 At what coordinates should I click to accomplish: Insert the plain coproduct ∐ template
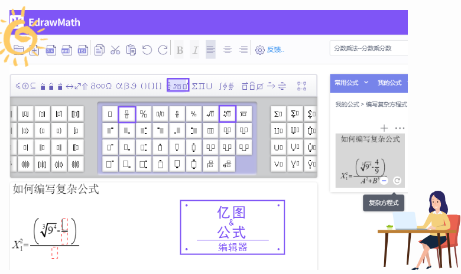[x=278, y=131]
